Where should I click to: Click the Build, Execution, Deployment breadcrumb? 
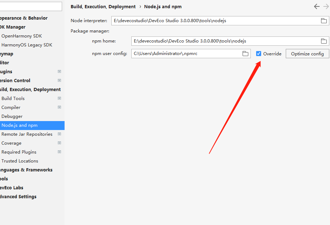[x=103, y=6]
